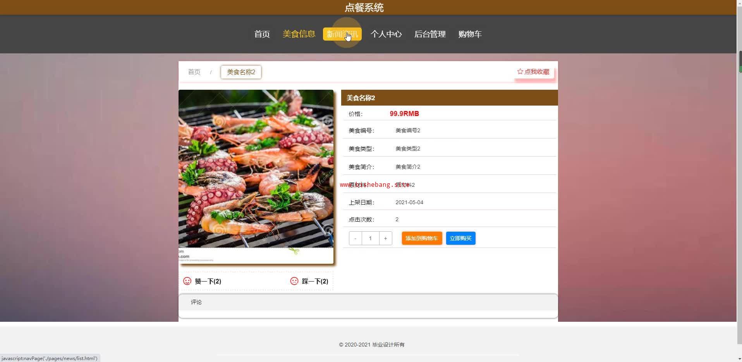Click the 价格 label
This screenshot has width=742, height=362.
point(356,114)
